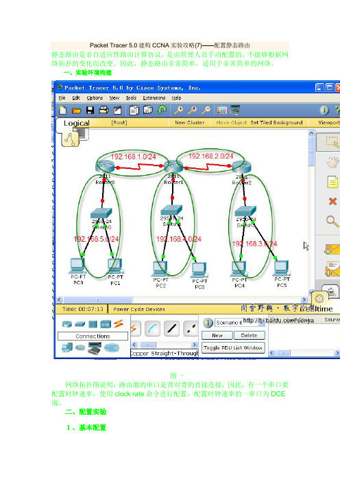This screenshot has height=482, width=340.
Task: Select the Add Simple PDU envelope icon
Action: (332, 249)
